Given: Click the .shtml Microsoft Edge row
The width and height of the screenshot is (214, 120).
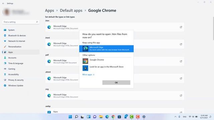Looking at the screenshot, I should pos(115,78).
